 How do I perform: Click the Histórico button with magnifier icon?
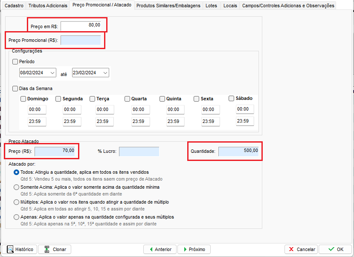[20, 249]
